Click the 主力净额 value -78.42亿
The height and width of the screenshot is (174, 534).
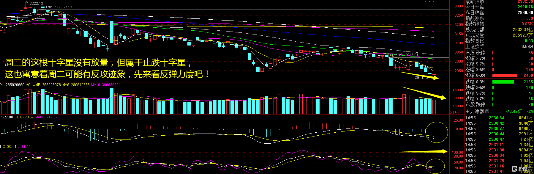[x=514, y=111]
